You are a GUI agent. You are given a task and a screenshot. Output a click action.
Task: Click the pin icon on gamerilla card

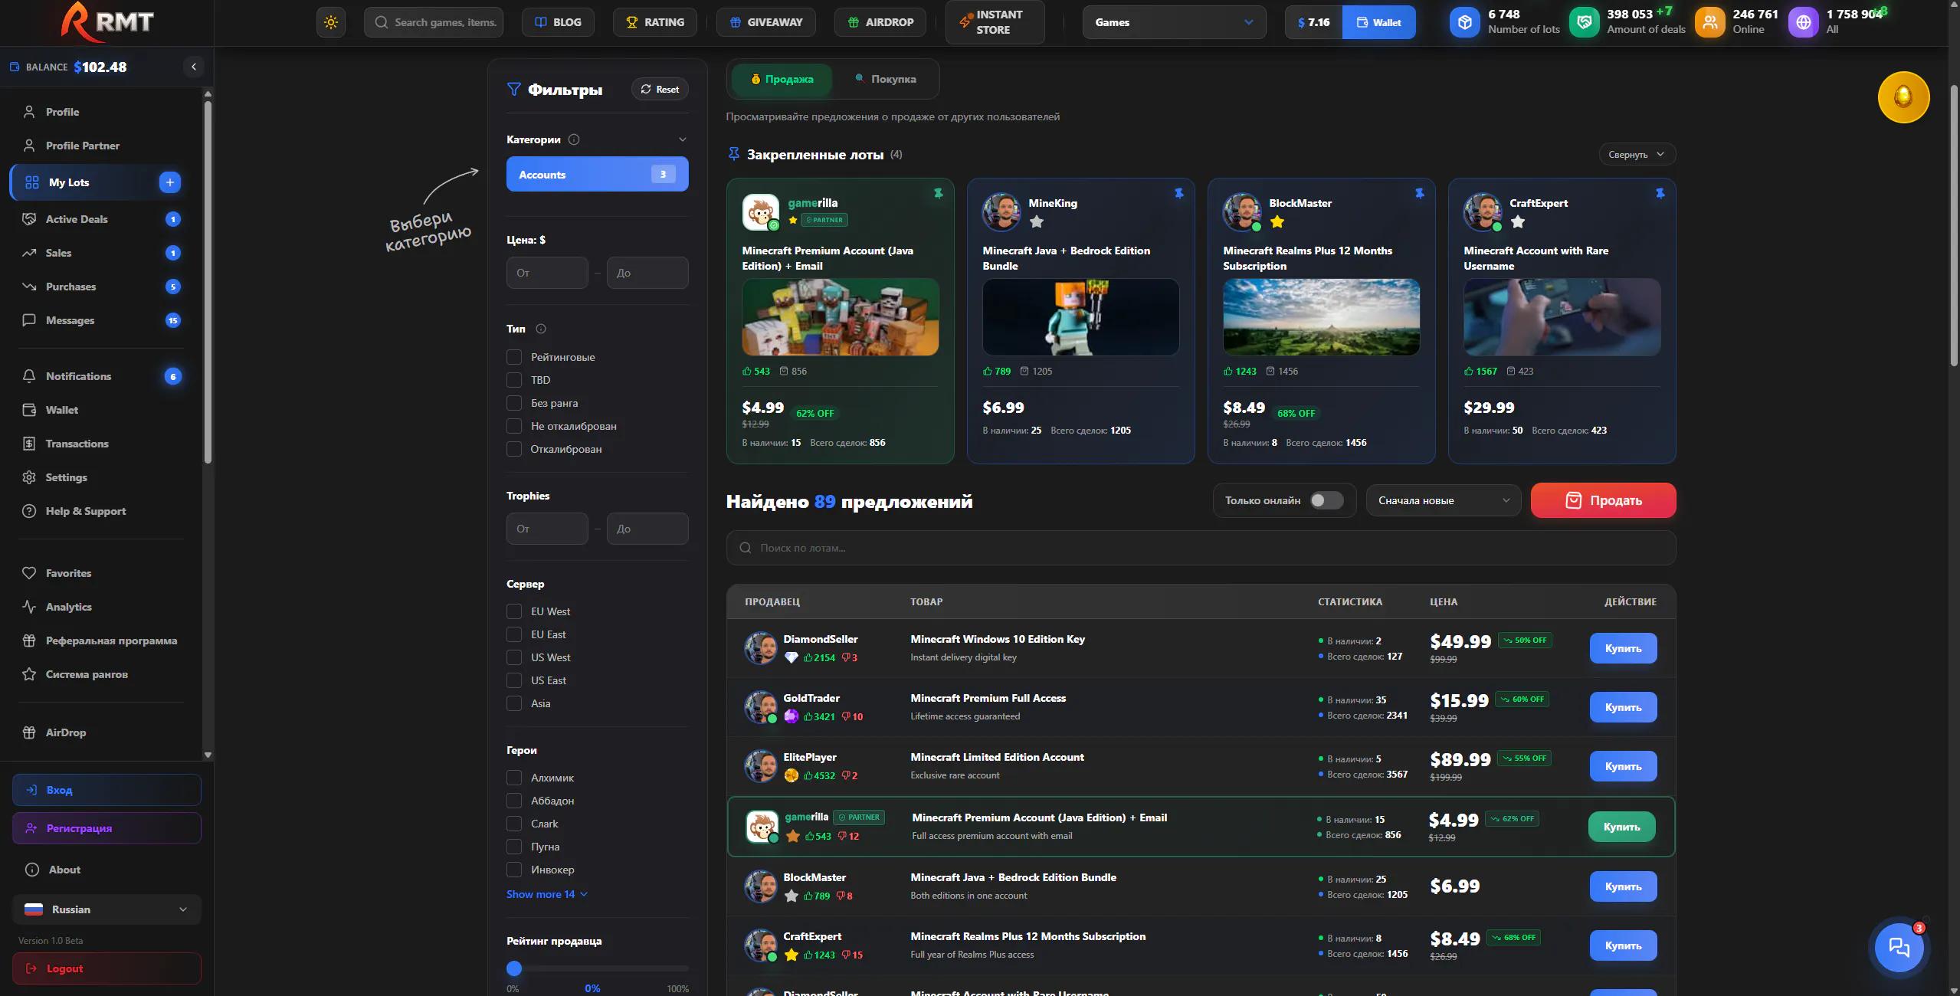(938, 193)
